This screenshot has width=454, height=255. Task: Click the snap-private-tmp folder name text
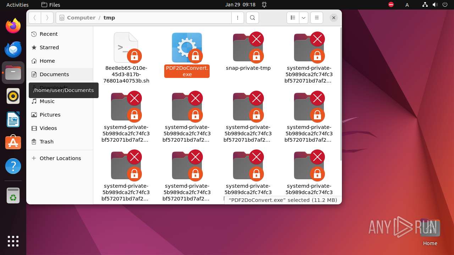coord(248,68)
